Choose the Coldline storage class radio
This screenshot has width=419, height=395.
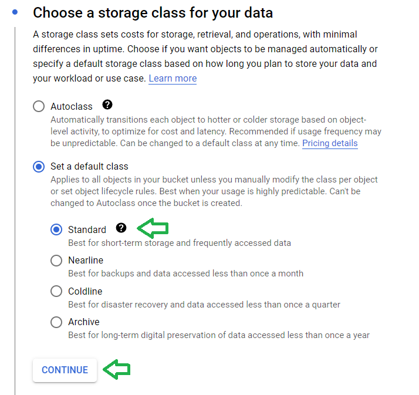pyautogui.click(x=56, y=291)
